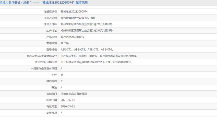Click the value 河南省药品监督管理局
The height and width of the screenshot is (117, 217).
pos(74,94)
